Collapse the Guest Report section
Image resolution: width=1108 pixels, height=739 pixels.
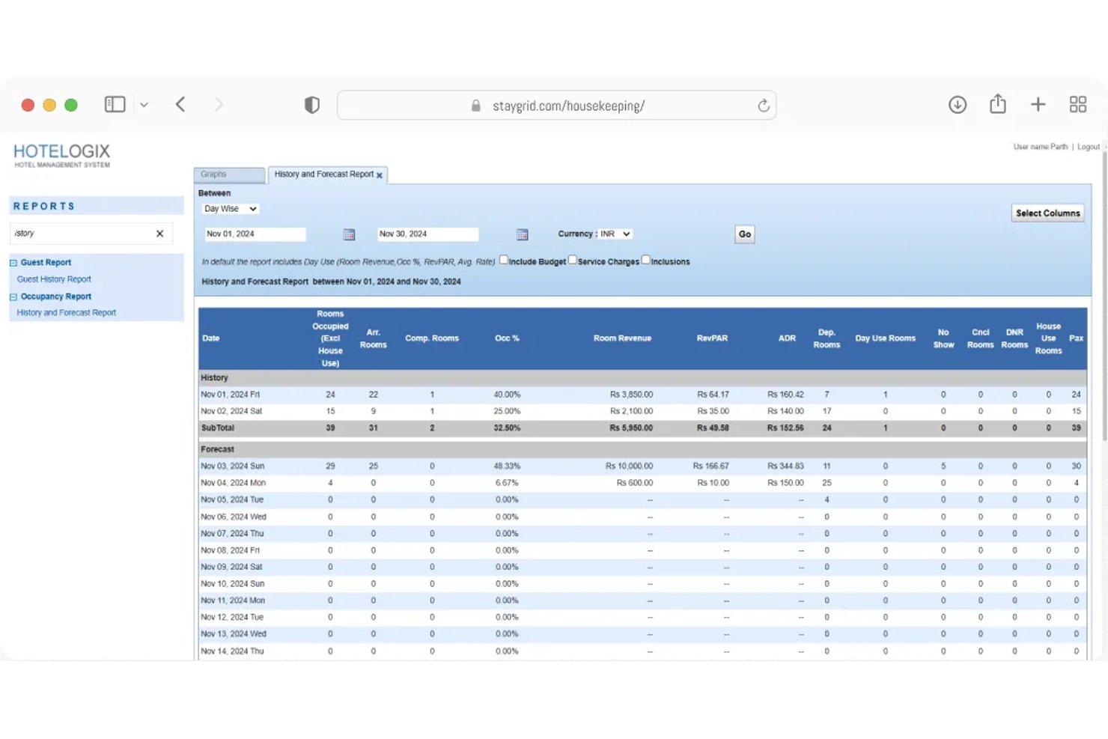[13, 263]
